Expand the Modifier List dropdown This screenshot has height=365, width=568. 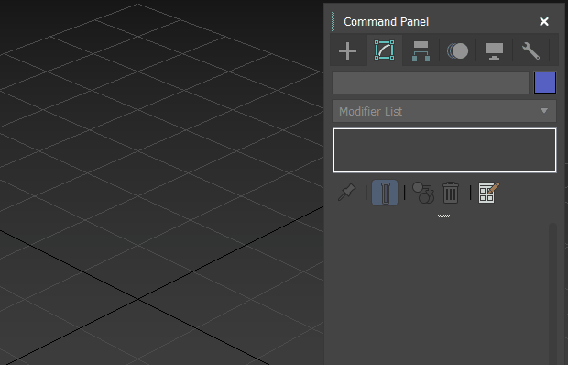(x=444, y=111)
